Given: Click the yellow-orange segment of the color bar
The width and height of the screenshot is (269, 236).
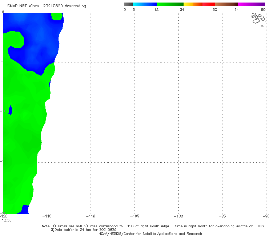Looking at the screenshot, I should coord(193,4).
